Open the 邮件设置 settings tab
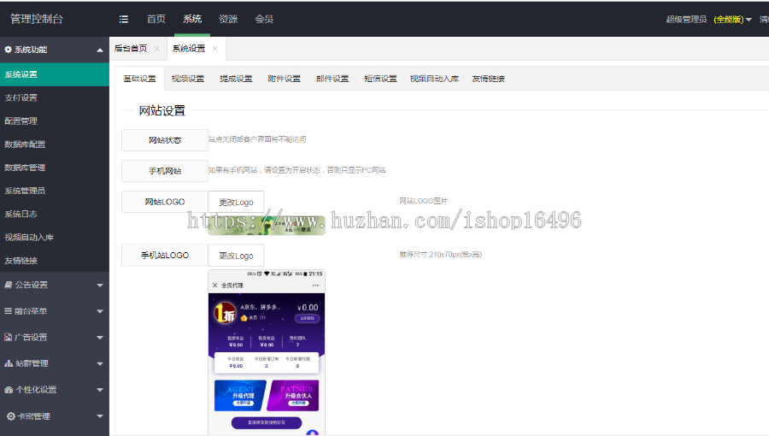 332,79
